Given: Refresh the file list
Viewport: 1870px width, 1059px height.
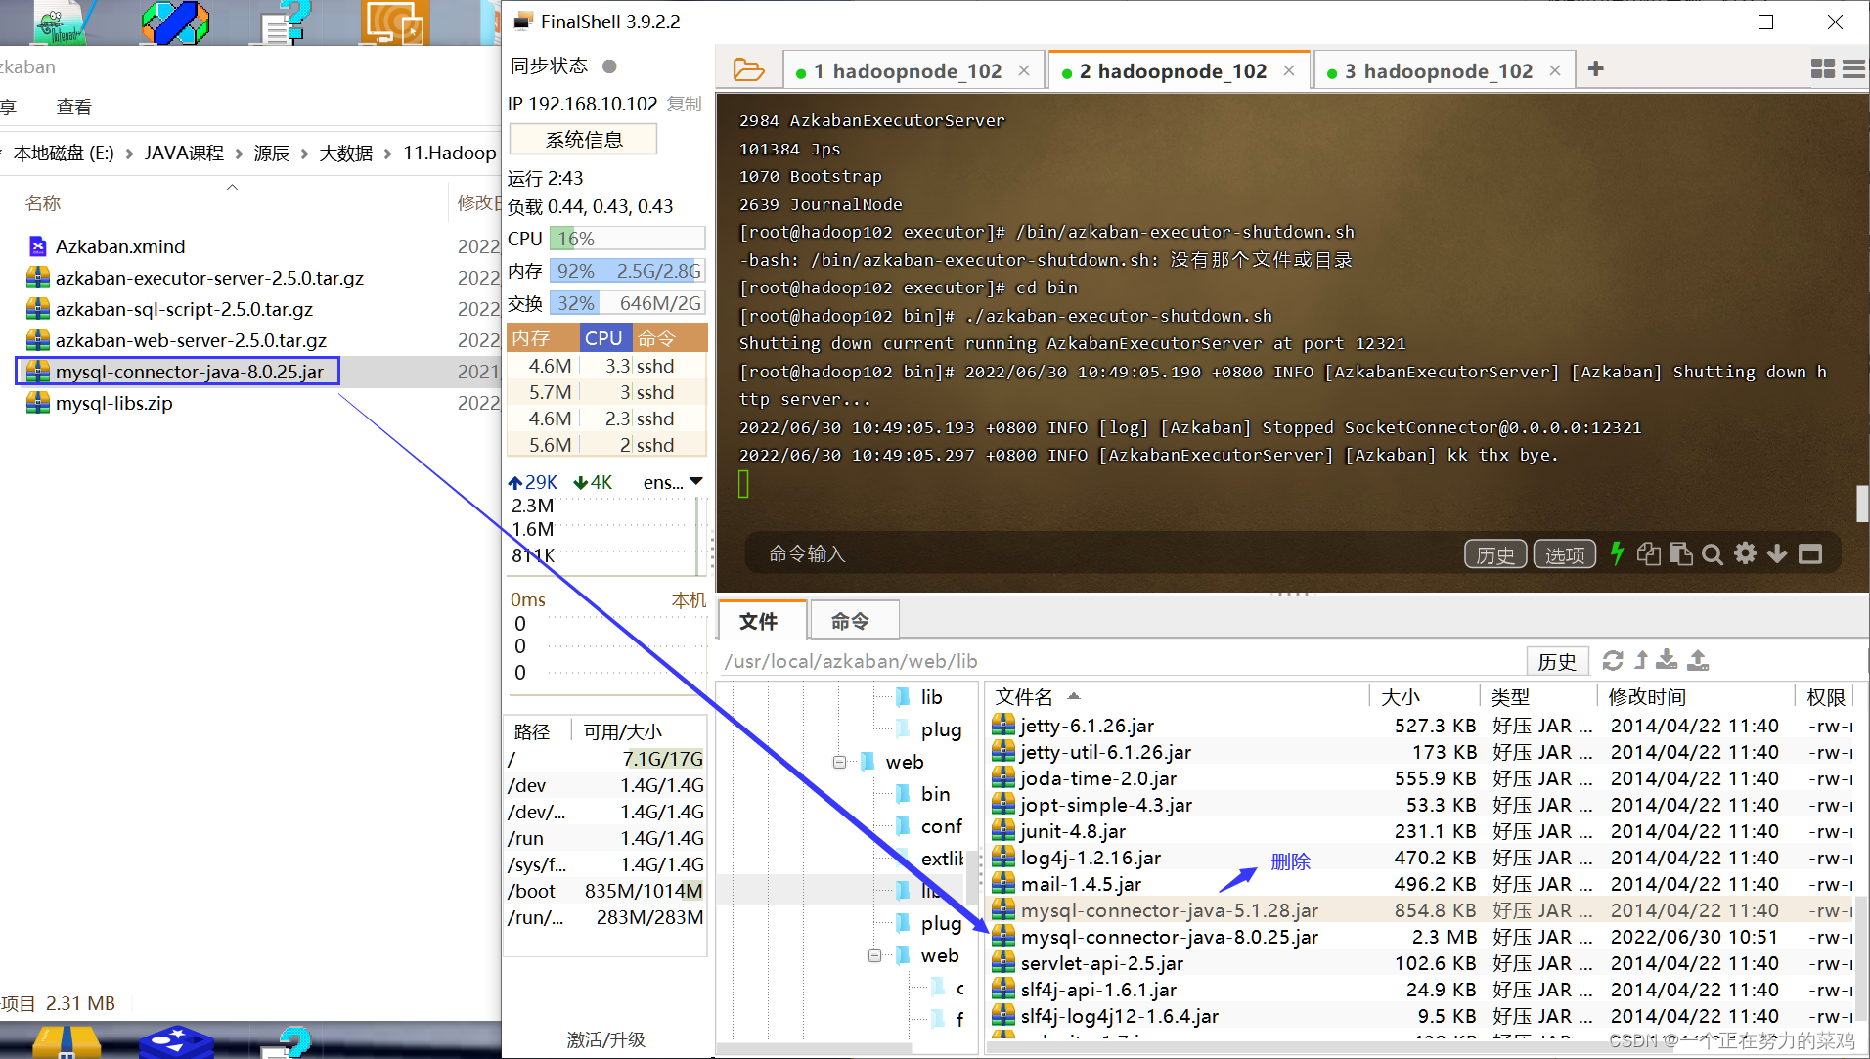Looking at the screenshot, I should (1612, 660).
